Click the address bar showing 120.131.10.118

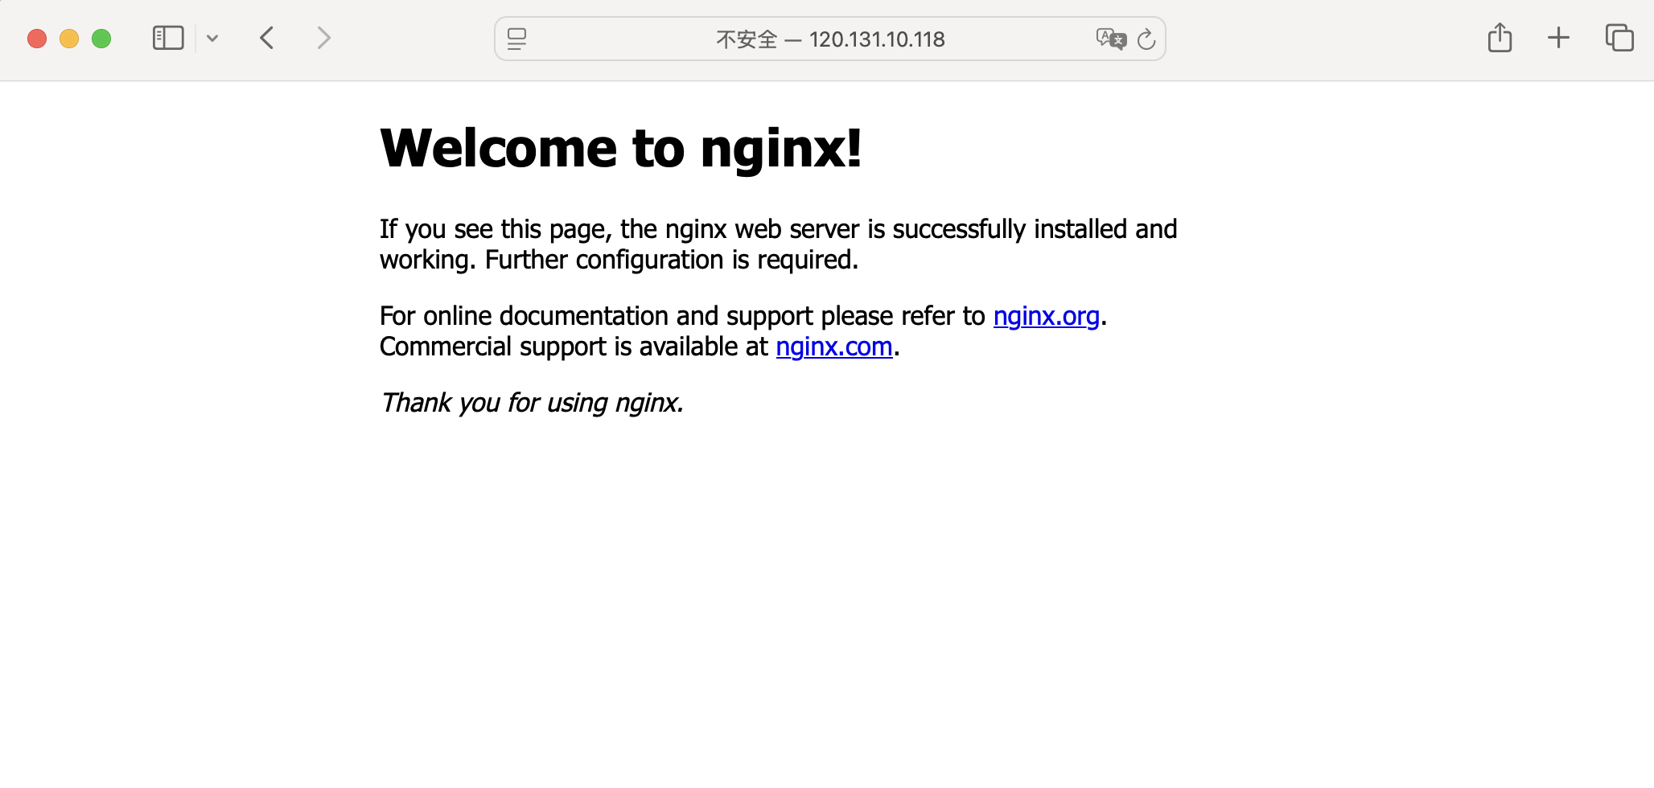pos(830,39)
